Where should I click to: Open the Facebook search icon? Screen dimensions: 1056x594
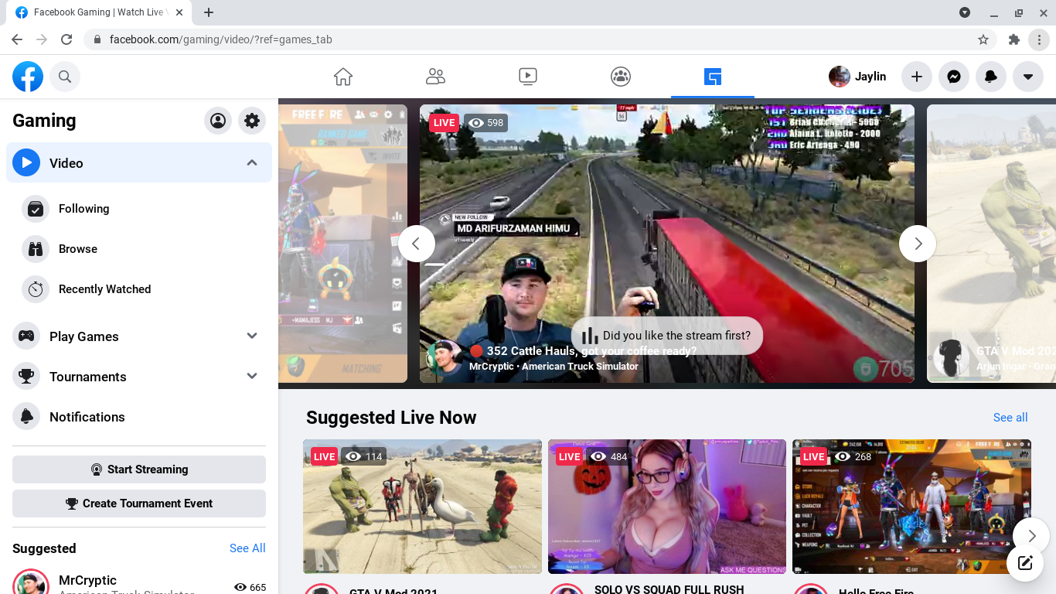tap(65, 77)
